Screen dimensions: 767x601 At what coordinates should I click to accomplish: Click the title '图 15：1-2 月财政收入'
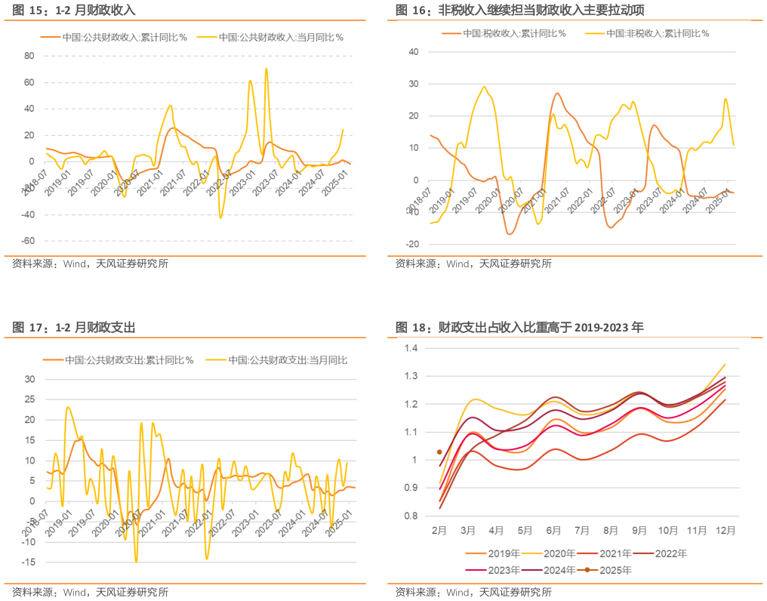[x=74, y=10]
